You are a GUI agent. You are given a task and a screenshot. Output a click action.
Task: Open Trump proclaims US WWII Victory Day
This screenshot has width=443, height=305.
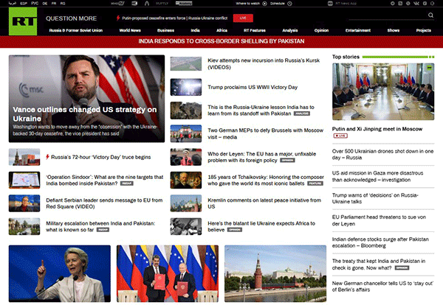point(253,87)
